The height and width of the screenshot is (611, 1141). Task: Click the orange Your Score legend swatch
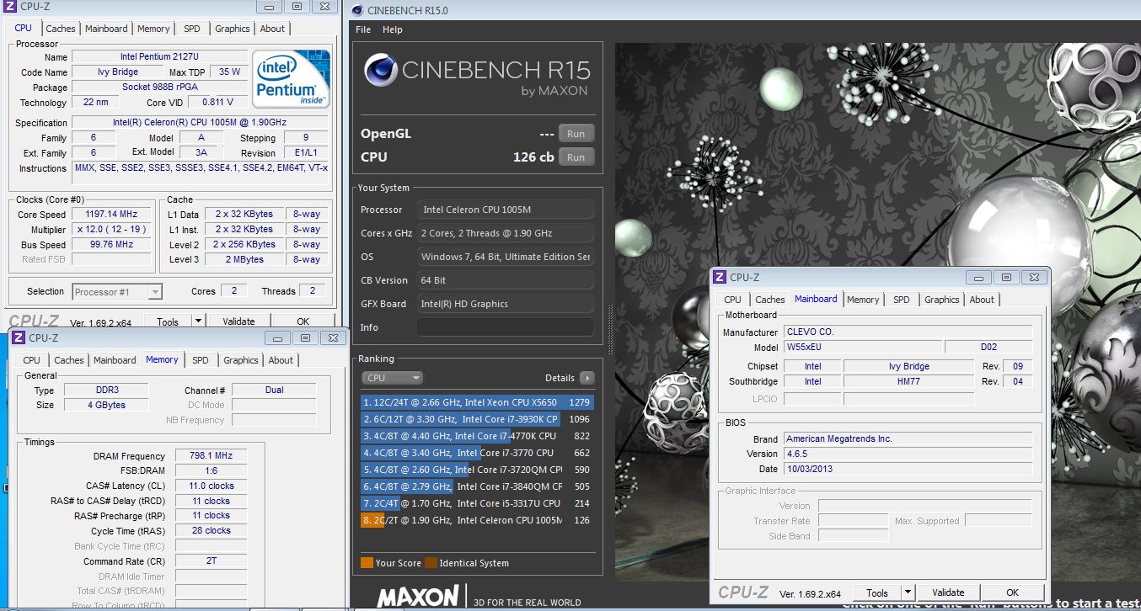(367, 563)
